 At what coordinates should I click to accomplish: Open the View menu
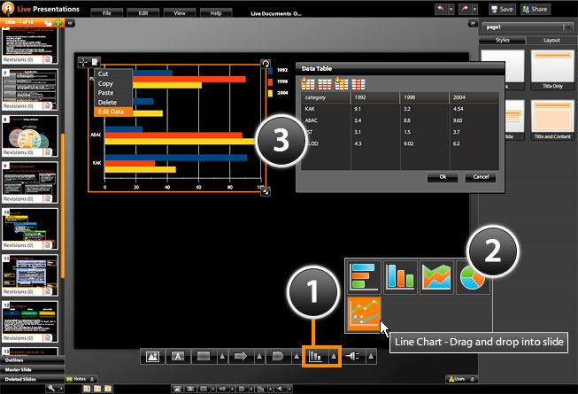(180, 13)
